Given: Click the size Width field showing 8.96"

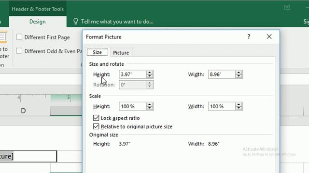Looking at the screenshot, I should [222, 74].
